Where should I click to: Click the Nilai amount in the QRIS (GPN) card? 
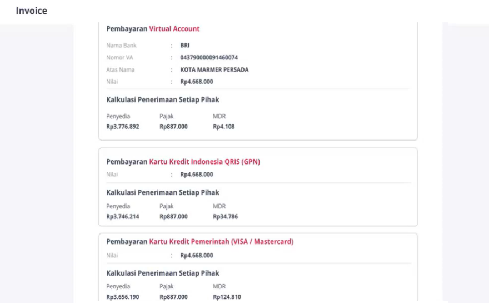197,175
